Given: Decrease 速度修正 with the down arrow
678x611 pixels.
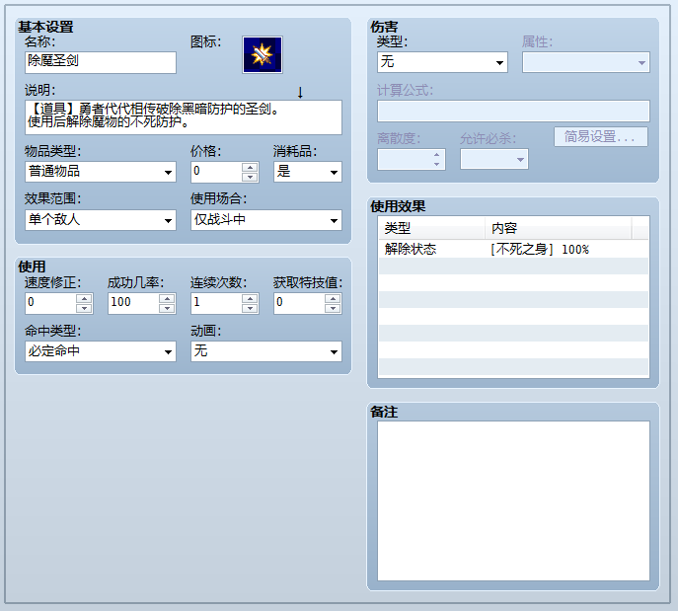Looking at the screenshot, I should pos(84,308).
